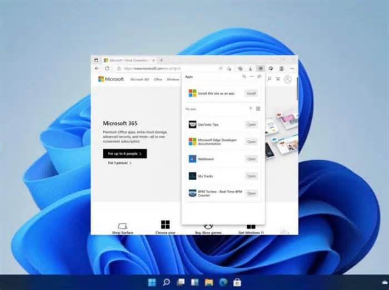This screenshot has width=389, height=290.
Task: Open the tab actions menu icon
Action: point(96,60)
